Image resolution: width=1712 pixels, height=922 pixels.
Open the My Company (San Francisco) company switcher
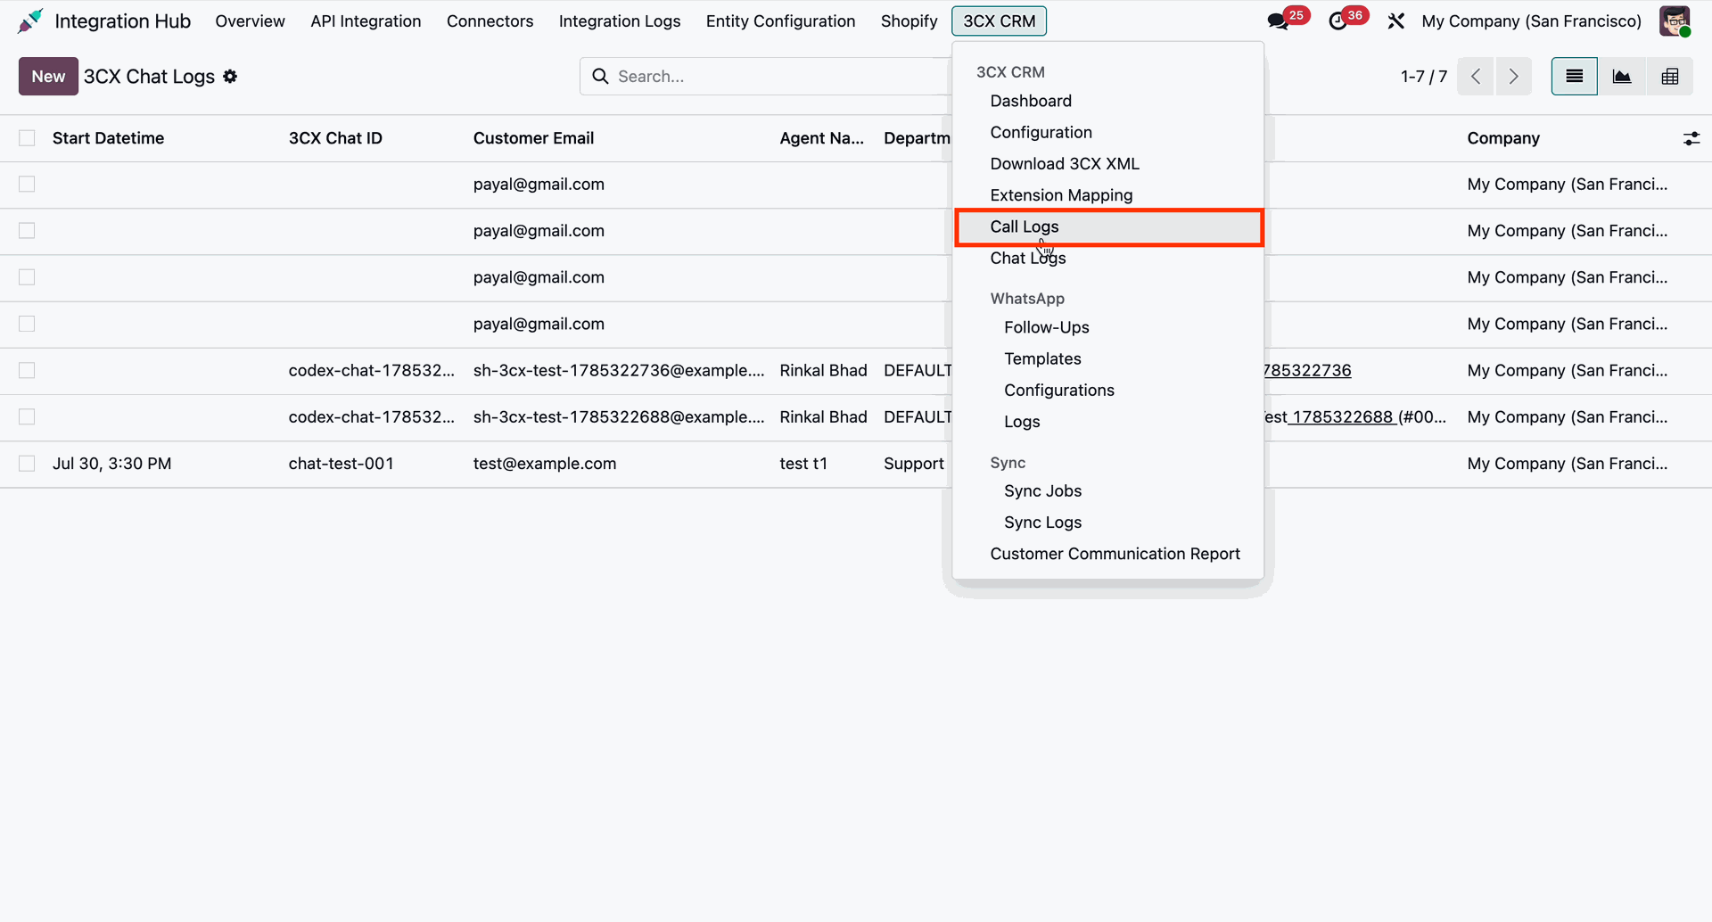point(1531,21)
